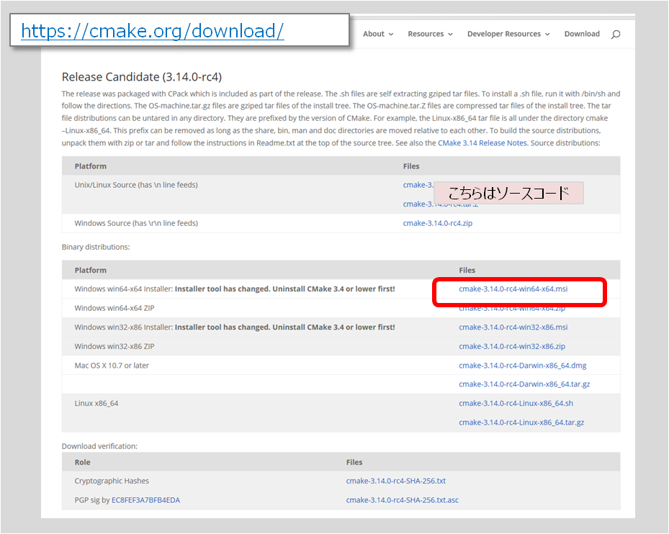Download cmake-3.14.0-rc4-Linux-x86_64.sh
Image resolution: width=669 pixels, height=534 pixels.
point(516,404)
